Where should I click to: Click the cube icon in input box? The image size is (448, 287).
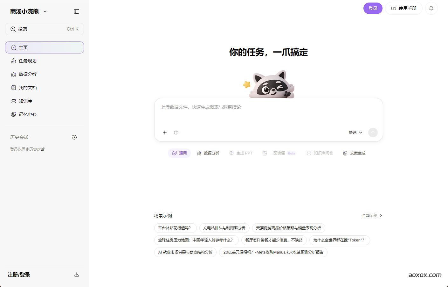pos(176,133)
